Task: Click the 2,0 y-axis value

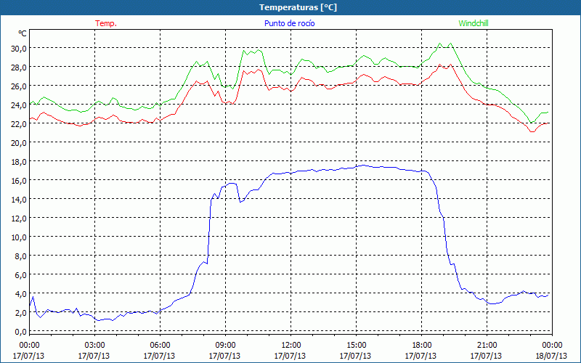Action: click(x=21, y=313)
